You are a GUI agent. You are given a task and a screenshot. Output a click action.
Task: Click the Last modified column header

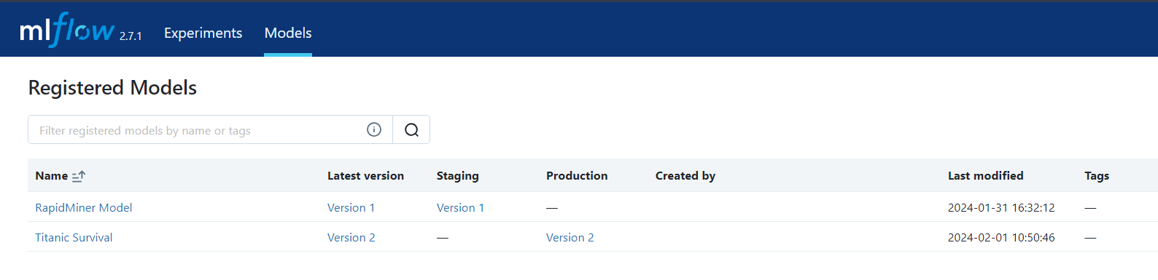(986, 175)
